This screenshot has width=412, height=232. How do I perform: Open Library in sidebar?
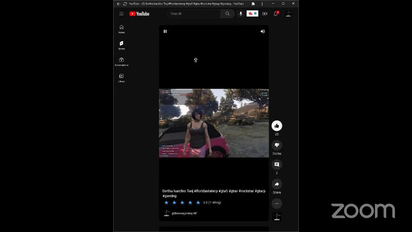(121, 78)
